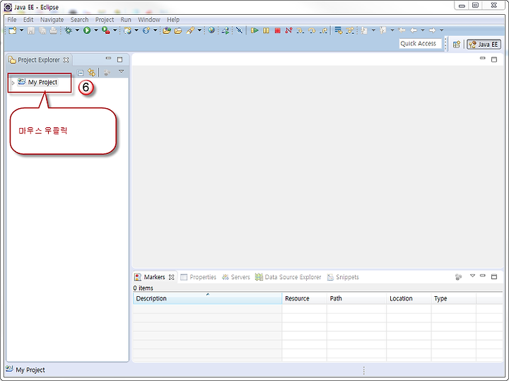
Task: Click the Save All toolbar icon
Action: (42, 30)
